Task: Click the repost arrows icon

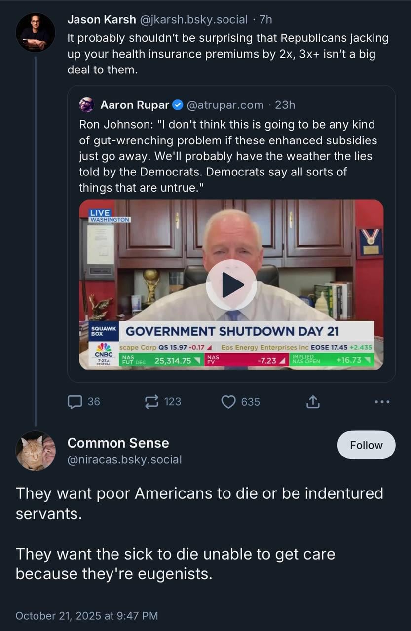Action: click(151, 402)
